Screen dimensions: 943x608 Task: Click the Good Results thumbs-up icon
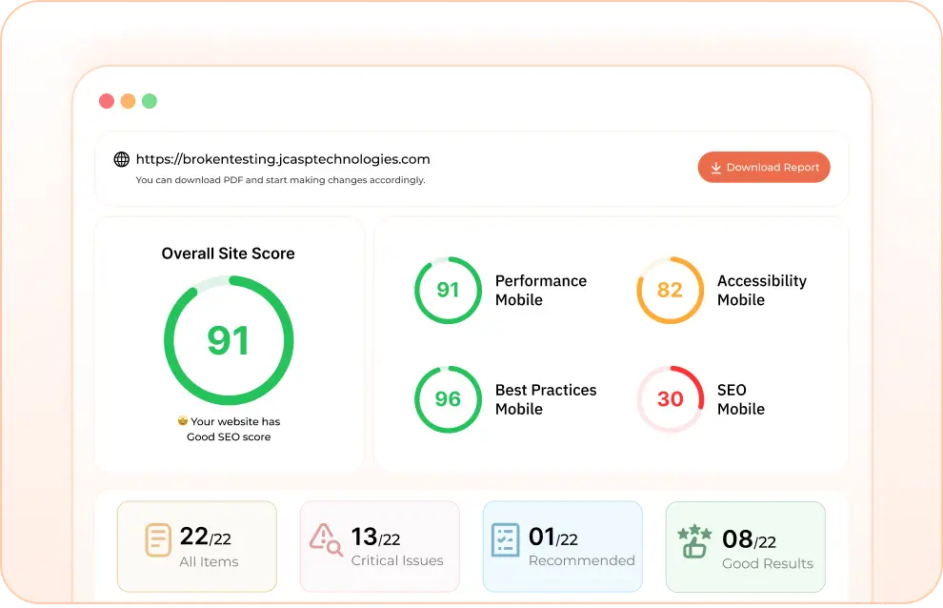[x=693, y=540]
